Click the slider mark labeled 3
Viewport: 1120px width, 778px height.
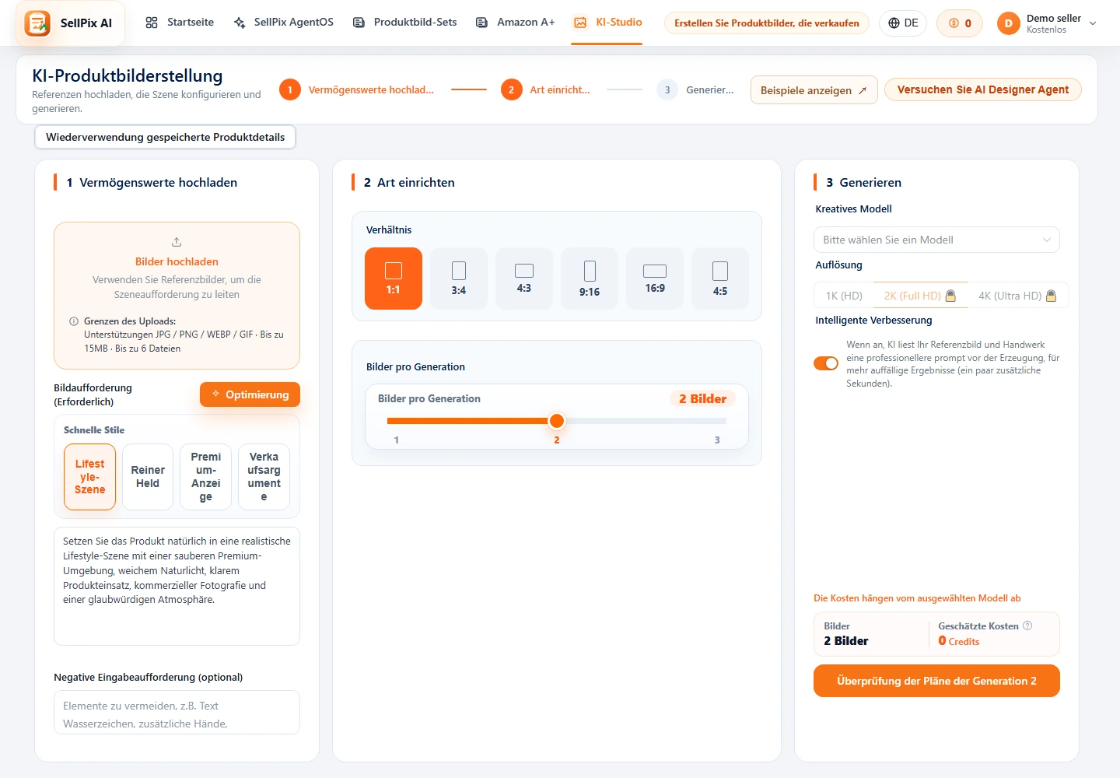(717, 440)
